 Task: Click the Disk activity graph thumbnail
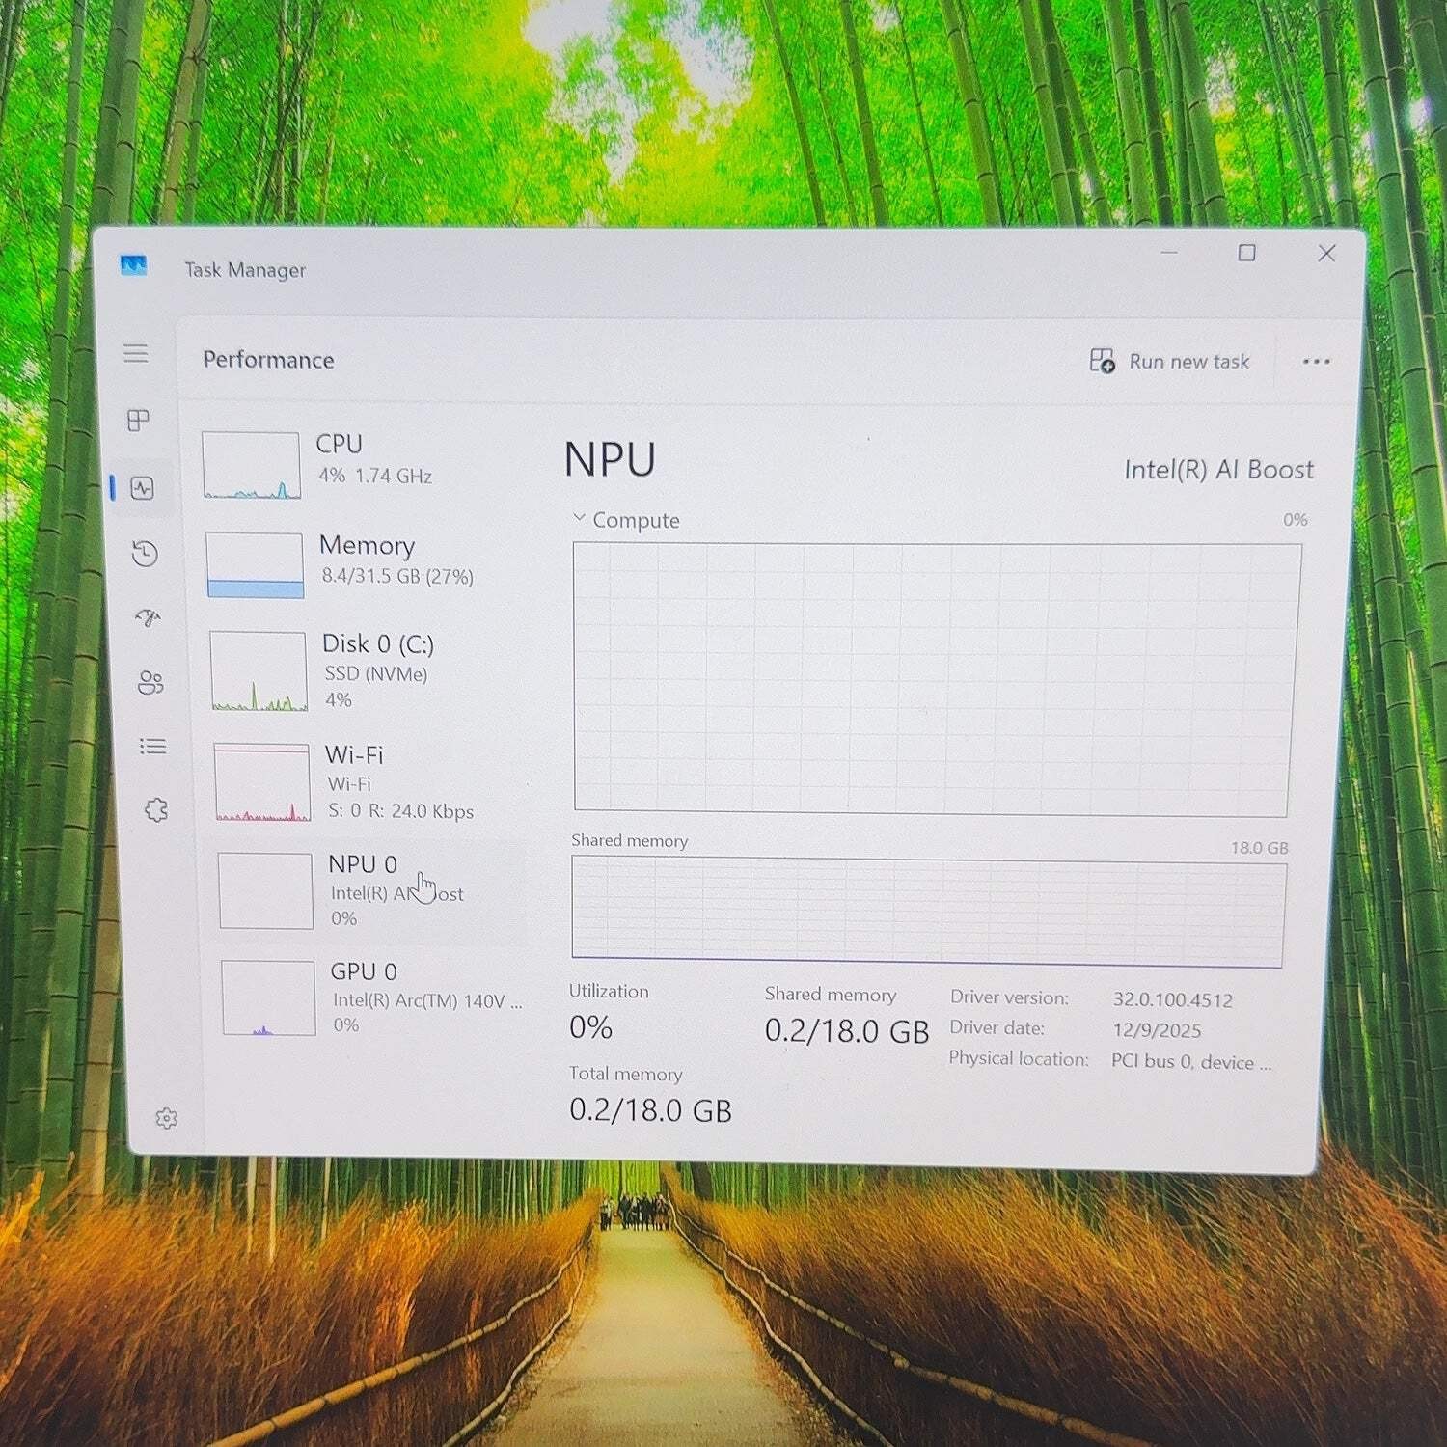[259, 671]
